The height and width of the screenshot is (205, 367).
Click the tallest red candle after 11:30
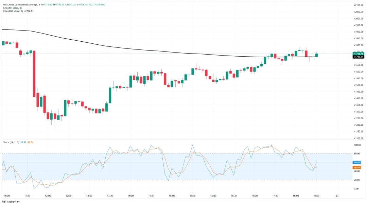[34, 74]
